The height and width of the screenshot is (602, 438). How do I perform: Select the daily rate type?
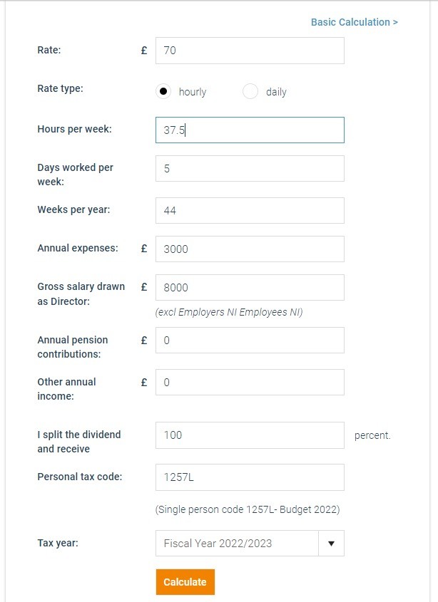pyautogui.click(x=250, y=91)
